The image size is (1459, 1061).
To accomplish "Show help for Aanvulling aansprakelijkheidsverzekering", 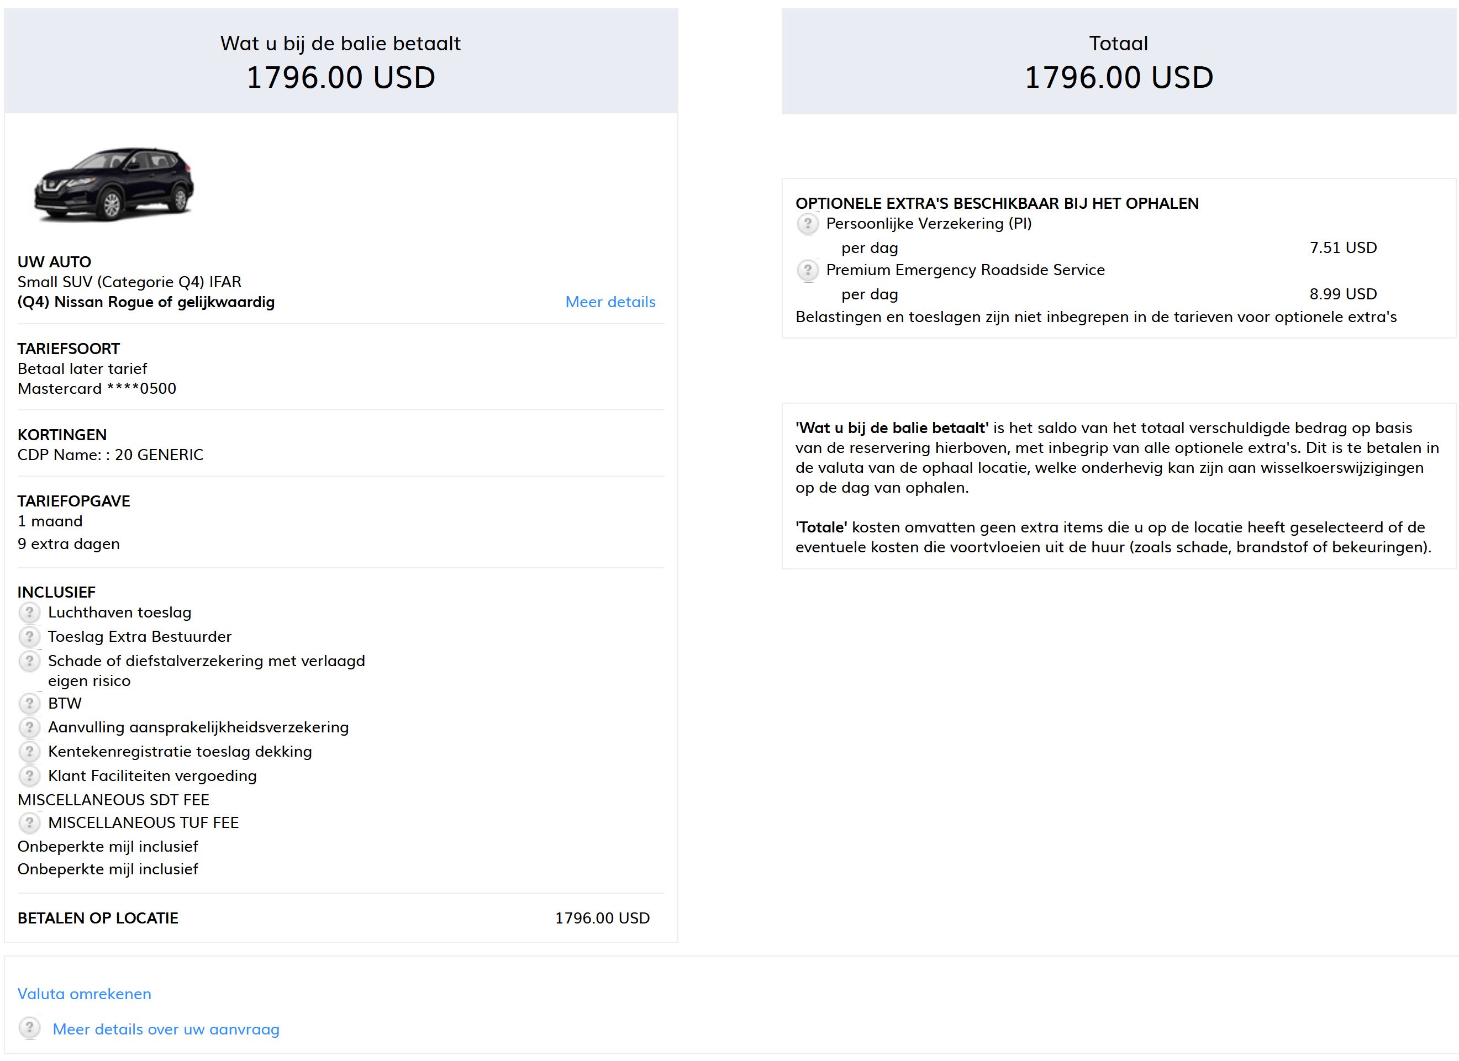I will tap(29, 727).
